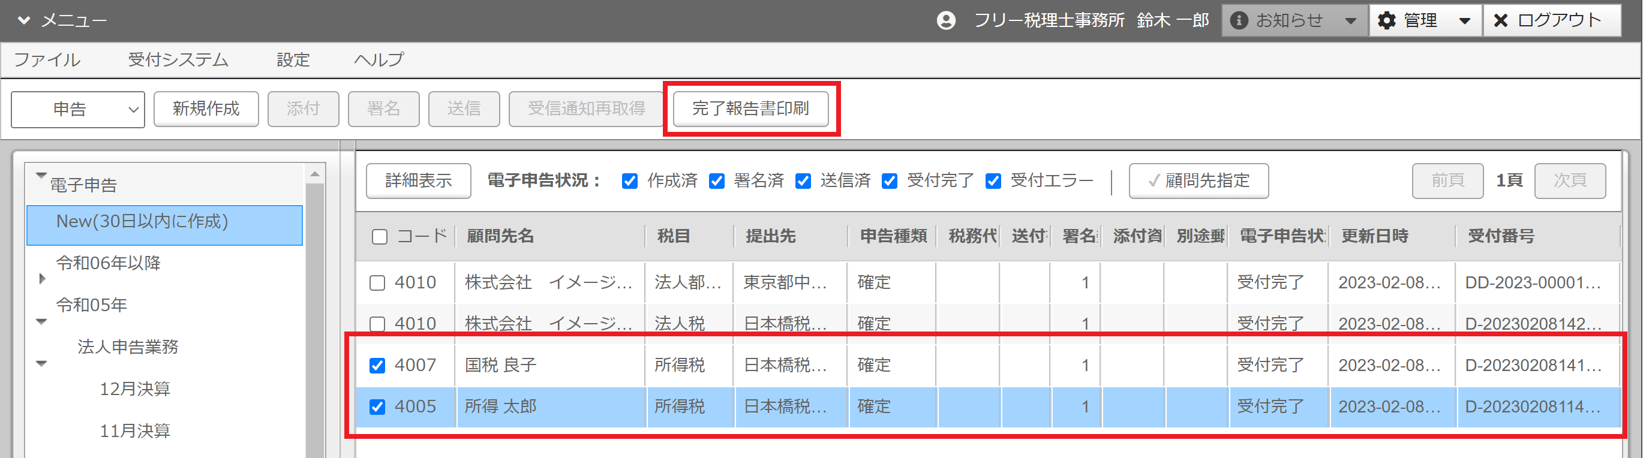Open the ヘルプ menu
The height and width of the screenshot is (458, 1643).
point(379,60)
